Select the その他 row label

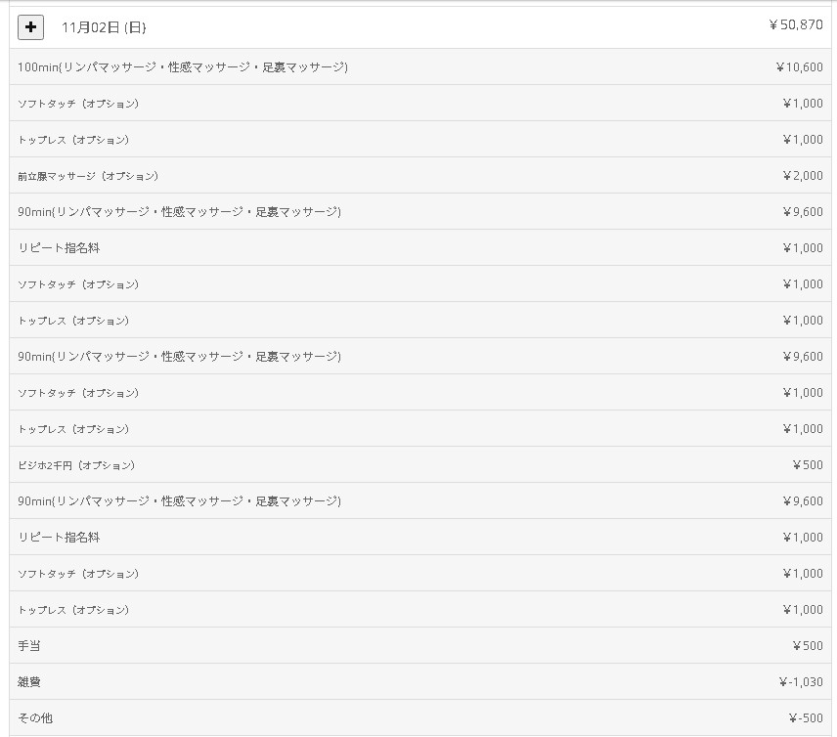tap(35, 718)
